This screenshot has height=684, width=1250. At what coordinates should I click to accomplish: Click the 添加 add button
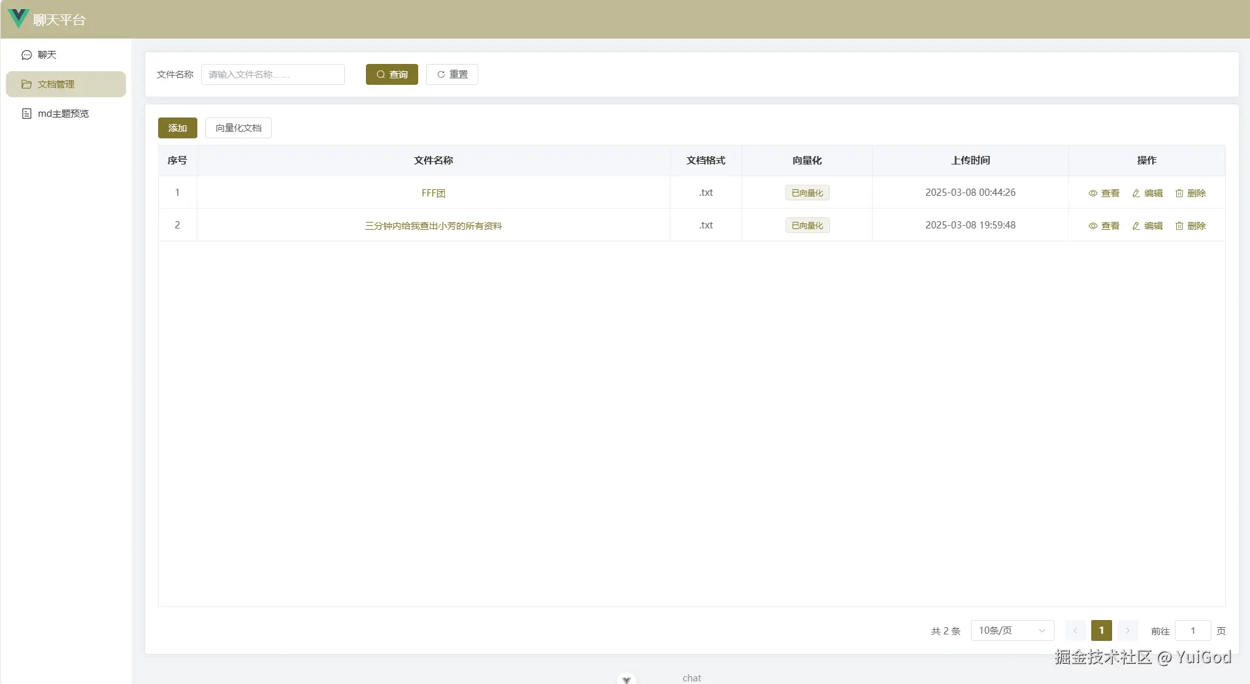tap(178, 128)
